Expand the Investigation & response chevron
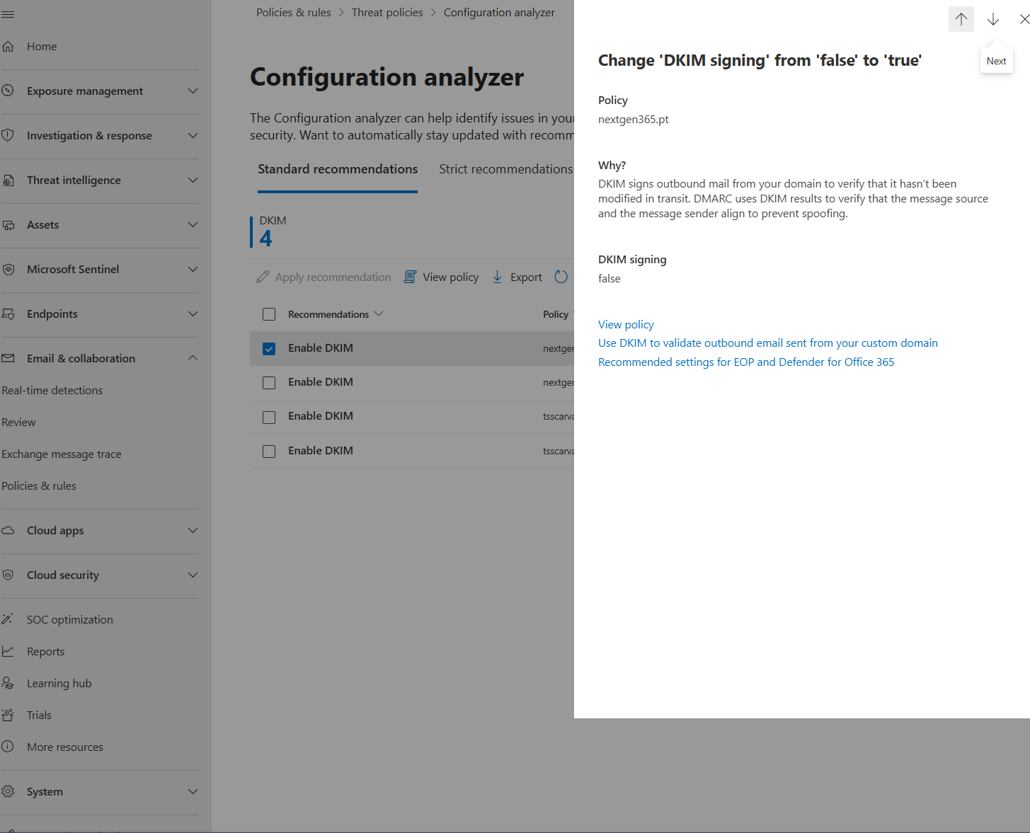 [193, 135]
